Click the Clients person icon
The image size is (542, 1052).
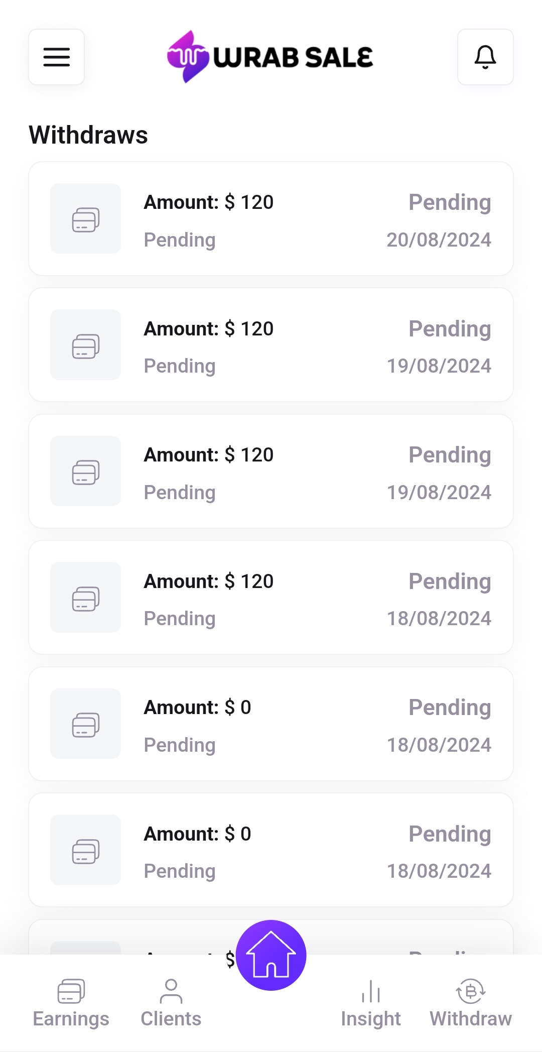[171, 991]
